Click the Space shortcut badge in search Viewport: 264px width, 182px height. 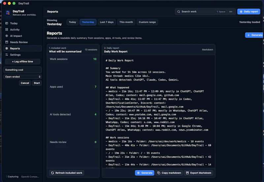[x=221, y=12]
